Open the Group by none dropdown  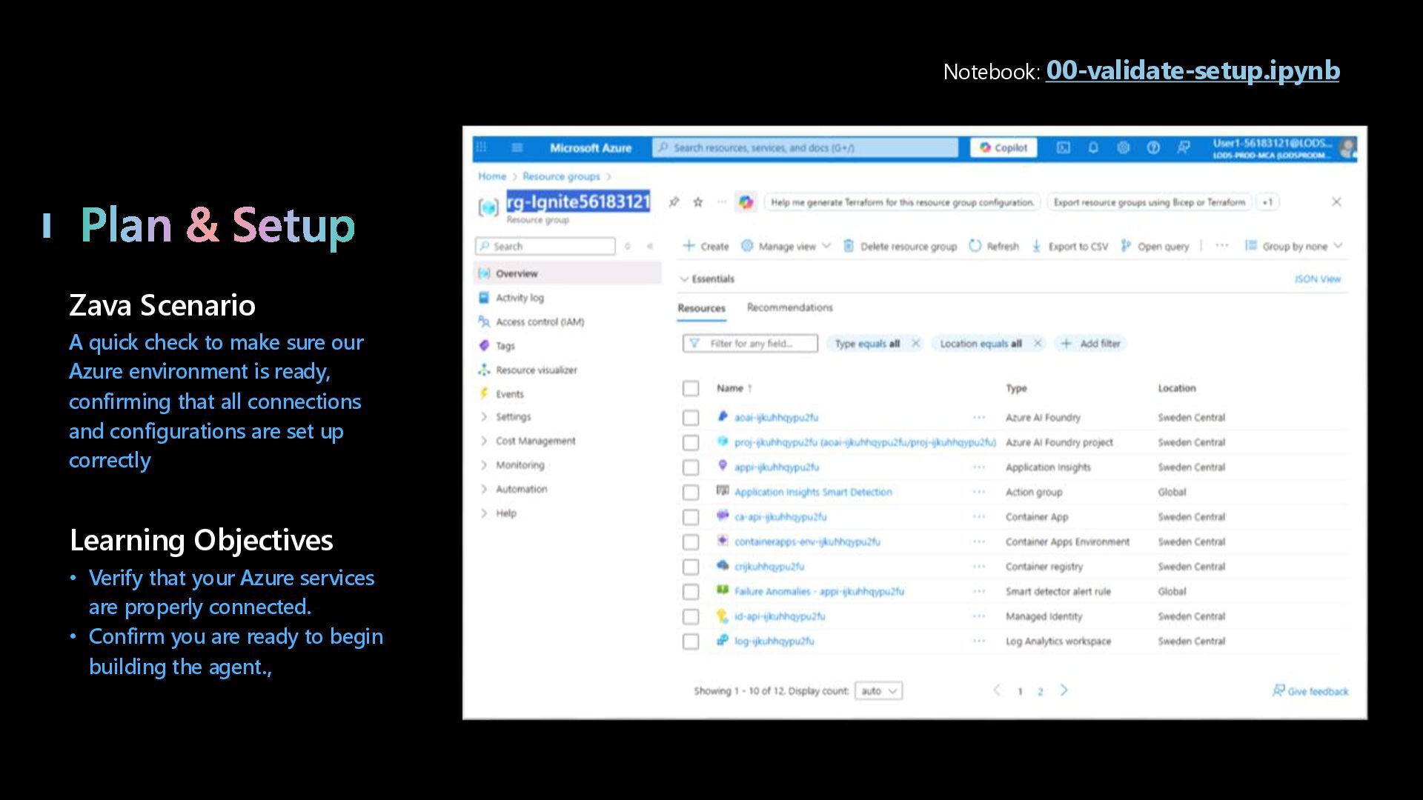[1293, 246]
